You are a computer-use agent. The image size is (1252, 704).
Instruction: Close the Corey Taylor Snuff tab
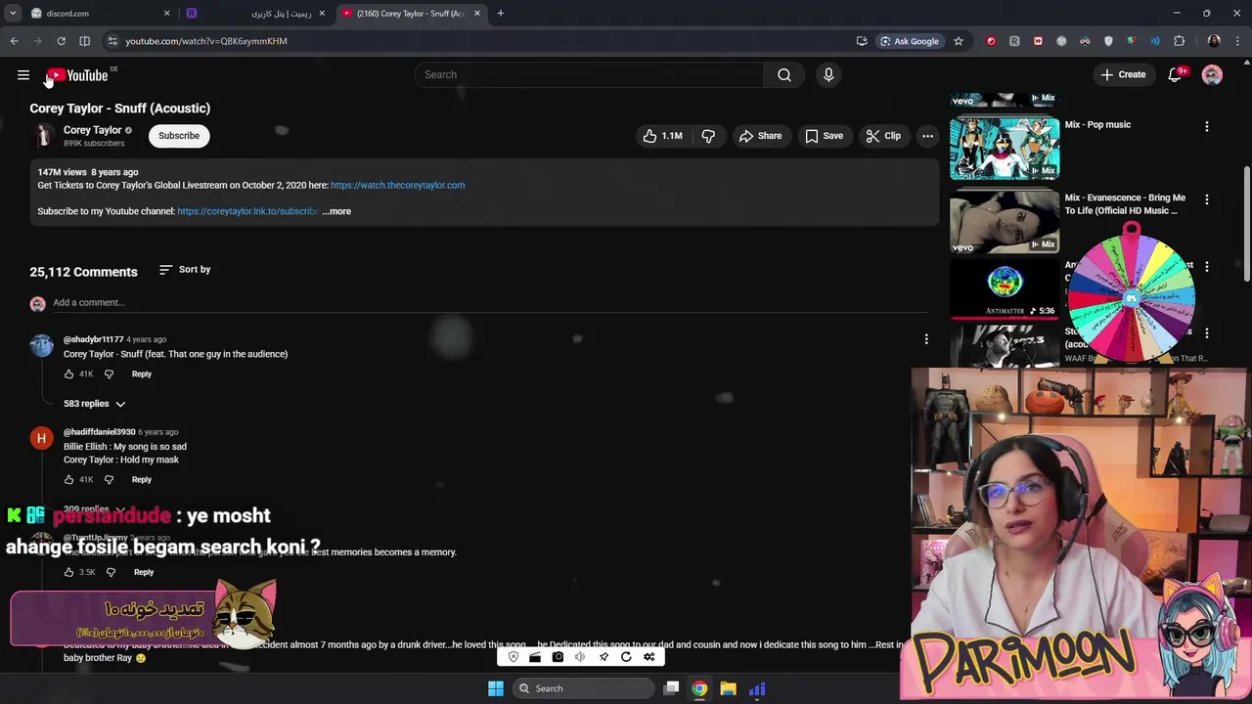[477, 14]
